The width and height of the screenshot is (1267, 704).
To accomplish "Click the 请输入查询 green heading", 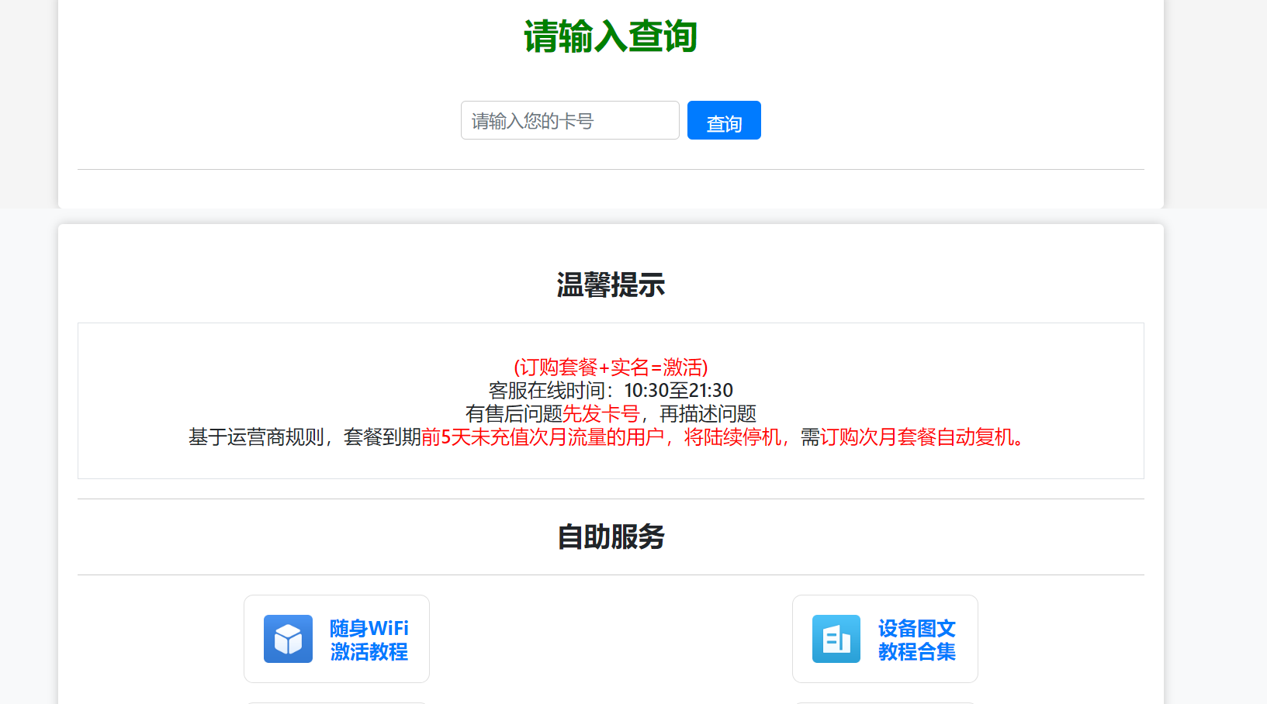I will 611,36.
